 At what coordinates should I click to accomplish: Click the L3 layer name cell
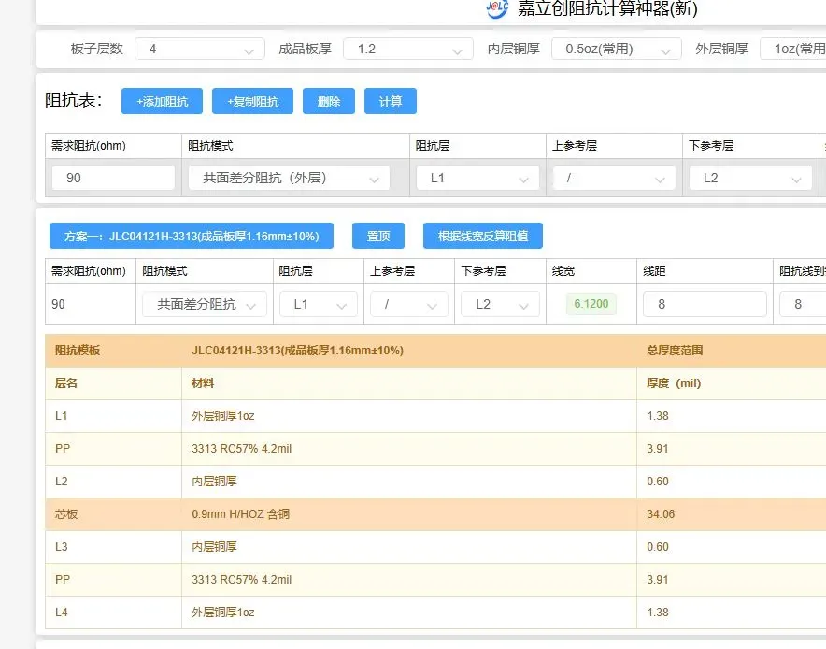tap(113, 547)
